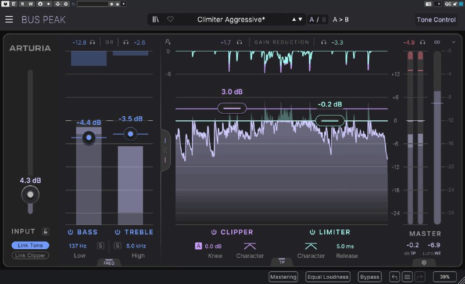Click headphones icon beside -4.9 value

click(423, 42)
